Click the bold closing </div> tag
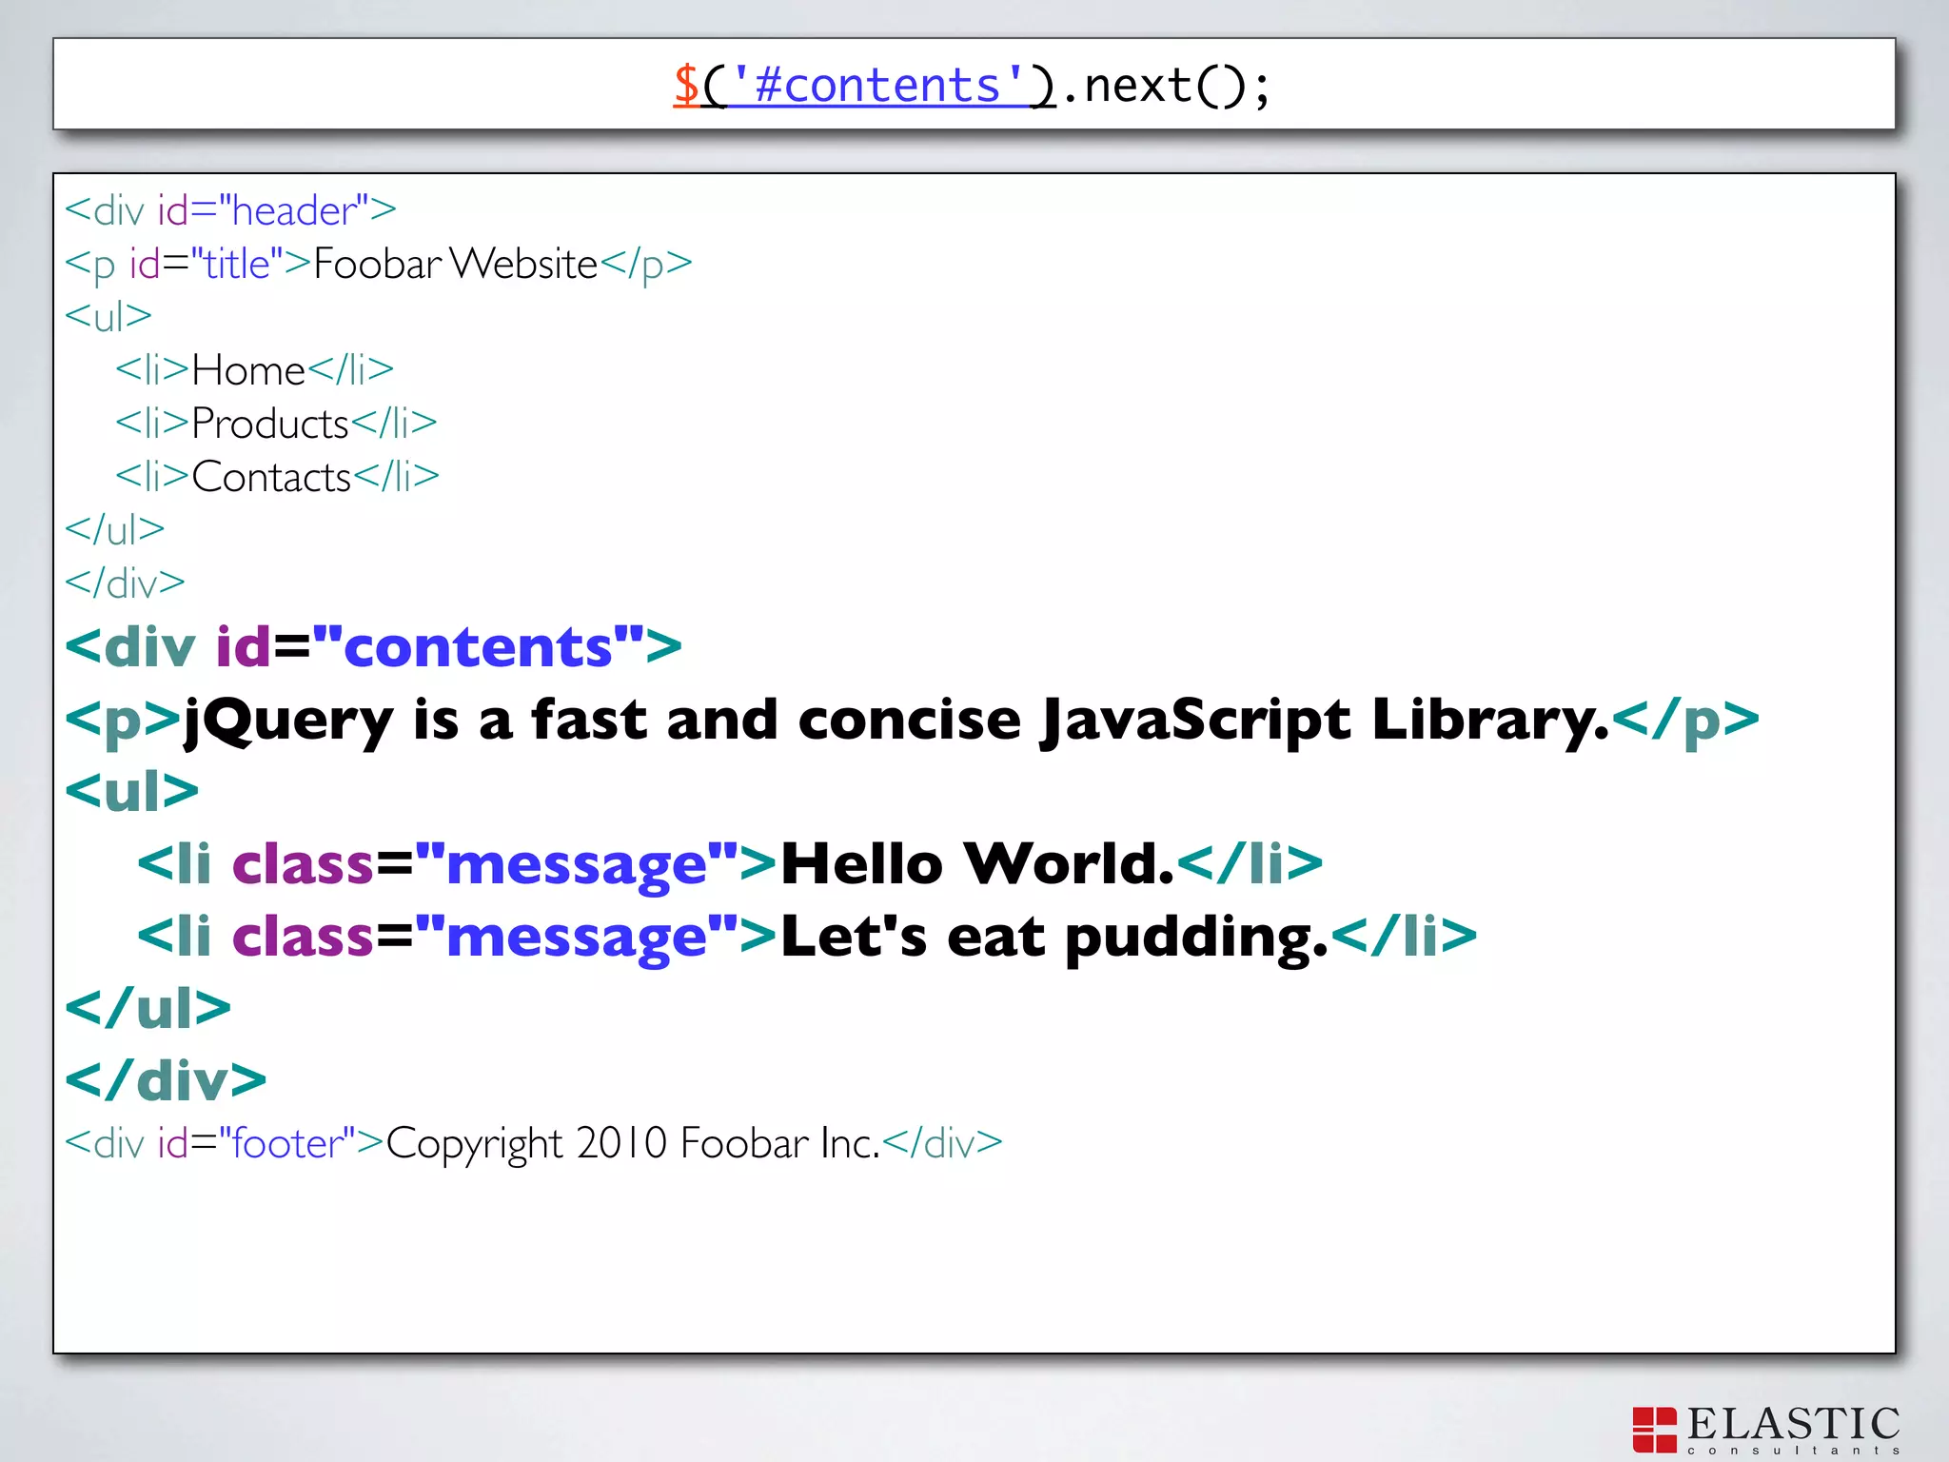 pyautogui.click(x=166, y=1080)
